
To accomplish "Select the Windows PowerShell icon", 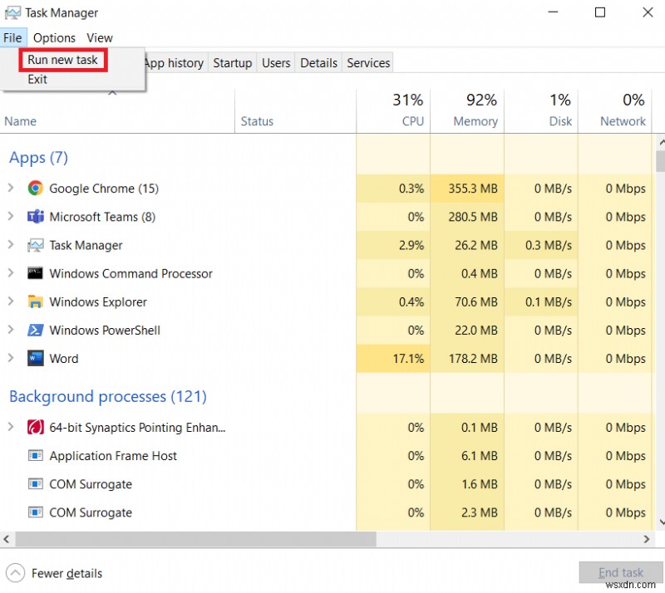I will coord(36,330).
